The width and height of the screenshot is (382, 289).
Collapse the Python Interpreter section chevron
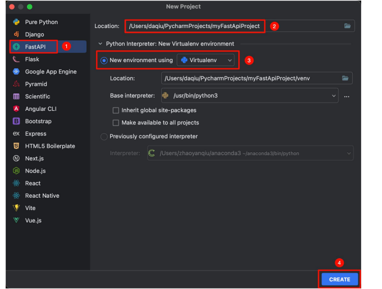click(x=100, y=44)
